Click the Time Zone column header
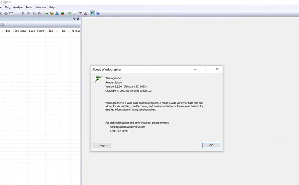 pyautogui.click(x=20, y=31)
